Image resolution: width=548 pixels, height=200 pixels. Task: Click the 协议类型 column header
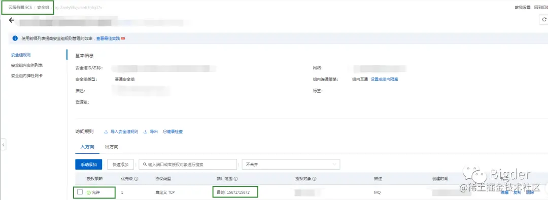[x=163, y=179]
